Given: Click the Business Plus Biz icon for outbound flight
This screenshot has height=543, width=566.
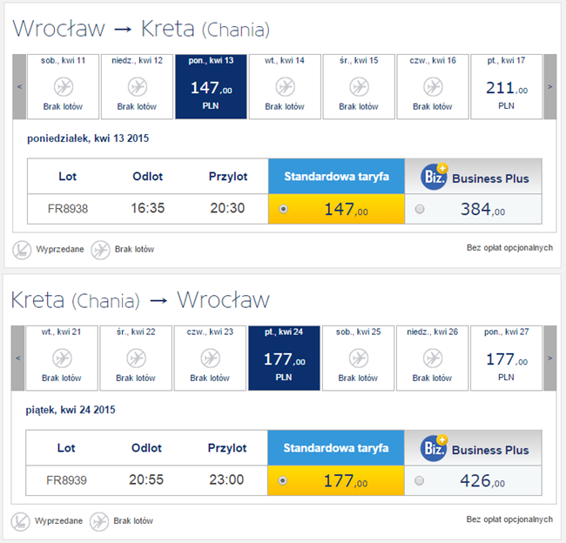Looking at the screenshot, I should pyautogui.click(x=435, y=177).
